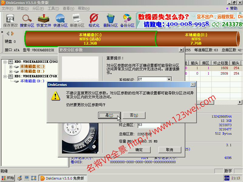Click 否(N) to cancel the warning
243x182 pixels.
click(x=134, y=115)
